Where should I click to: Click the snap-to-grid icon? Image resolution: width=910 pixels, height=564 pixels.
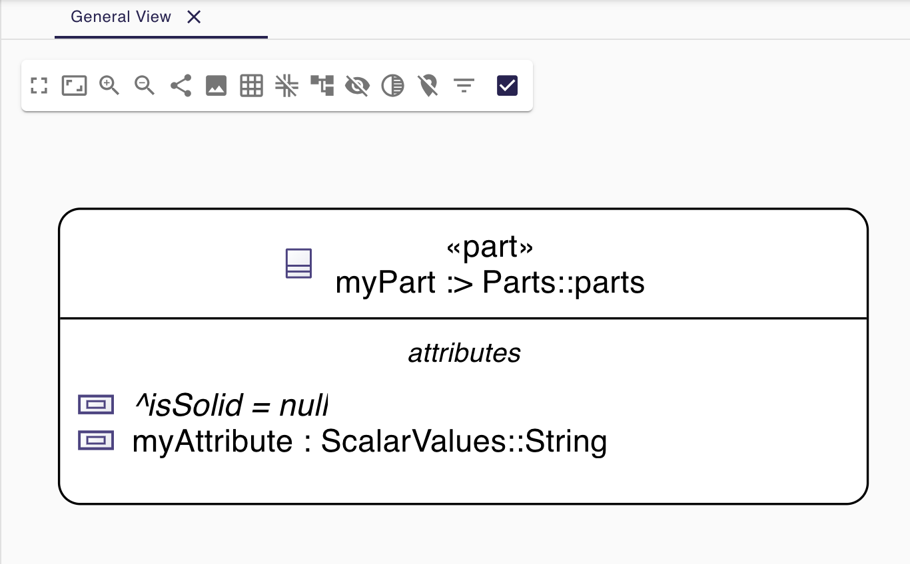coord(286,85)
